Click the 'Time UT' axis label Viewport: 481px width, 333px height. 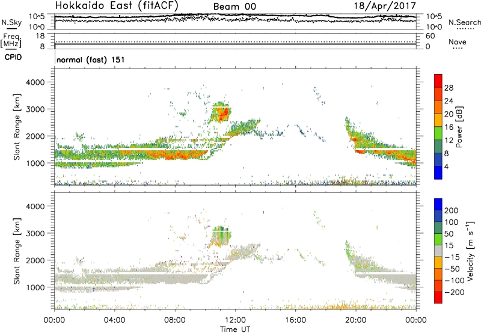[x=235, y=329]
